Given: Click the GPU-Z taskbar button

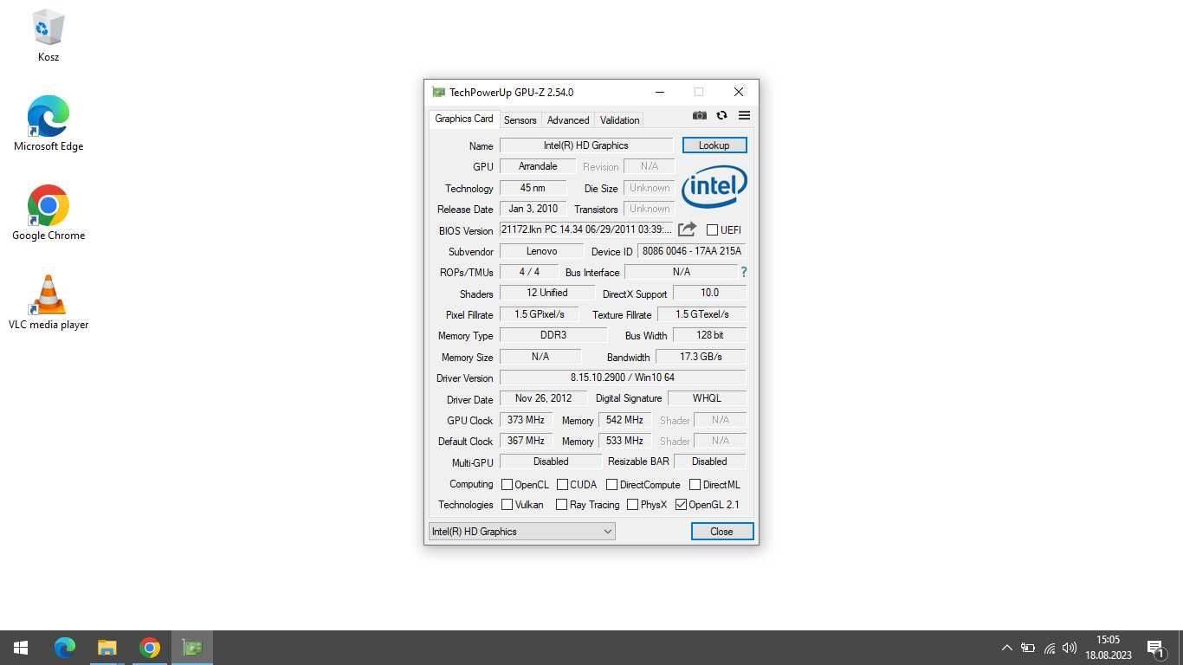Looking at the screenshot, I should 192,648.
